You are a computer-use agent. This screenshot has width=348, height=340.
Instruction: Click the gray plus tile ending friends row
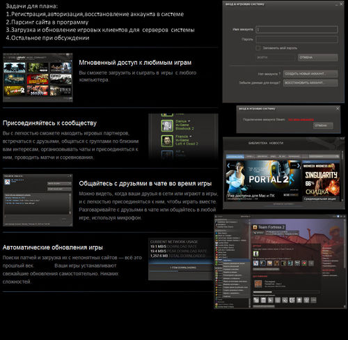311,263
